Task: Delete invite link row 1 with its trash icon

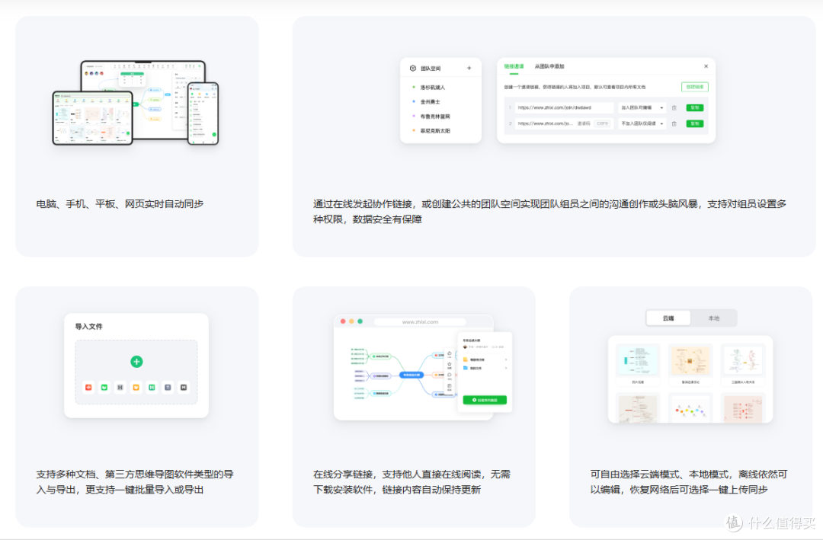Action: click(x=674, y=107)
